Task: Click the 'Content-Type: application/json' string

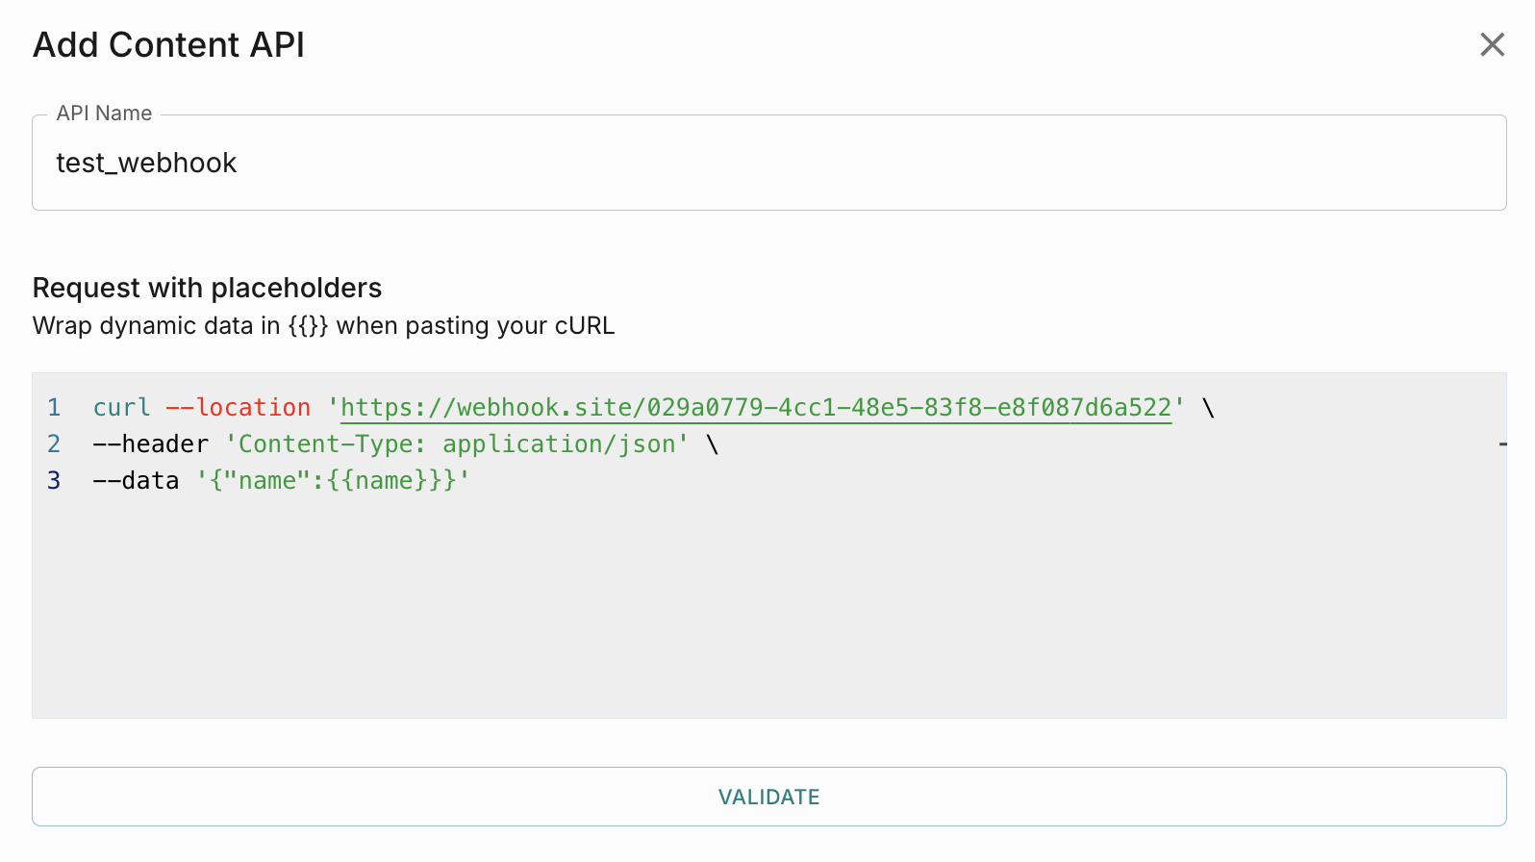Action: coord(457,444)
